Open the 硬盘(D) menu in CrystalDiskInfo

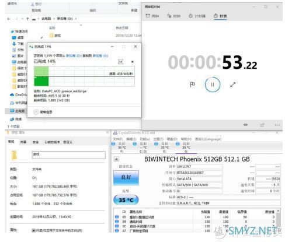172,139
